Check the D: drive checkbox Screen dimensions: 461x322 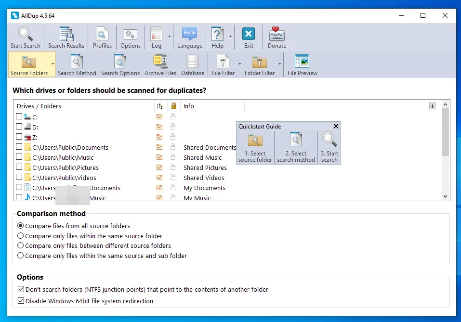[x=19, y=126]
